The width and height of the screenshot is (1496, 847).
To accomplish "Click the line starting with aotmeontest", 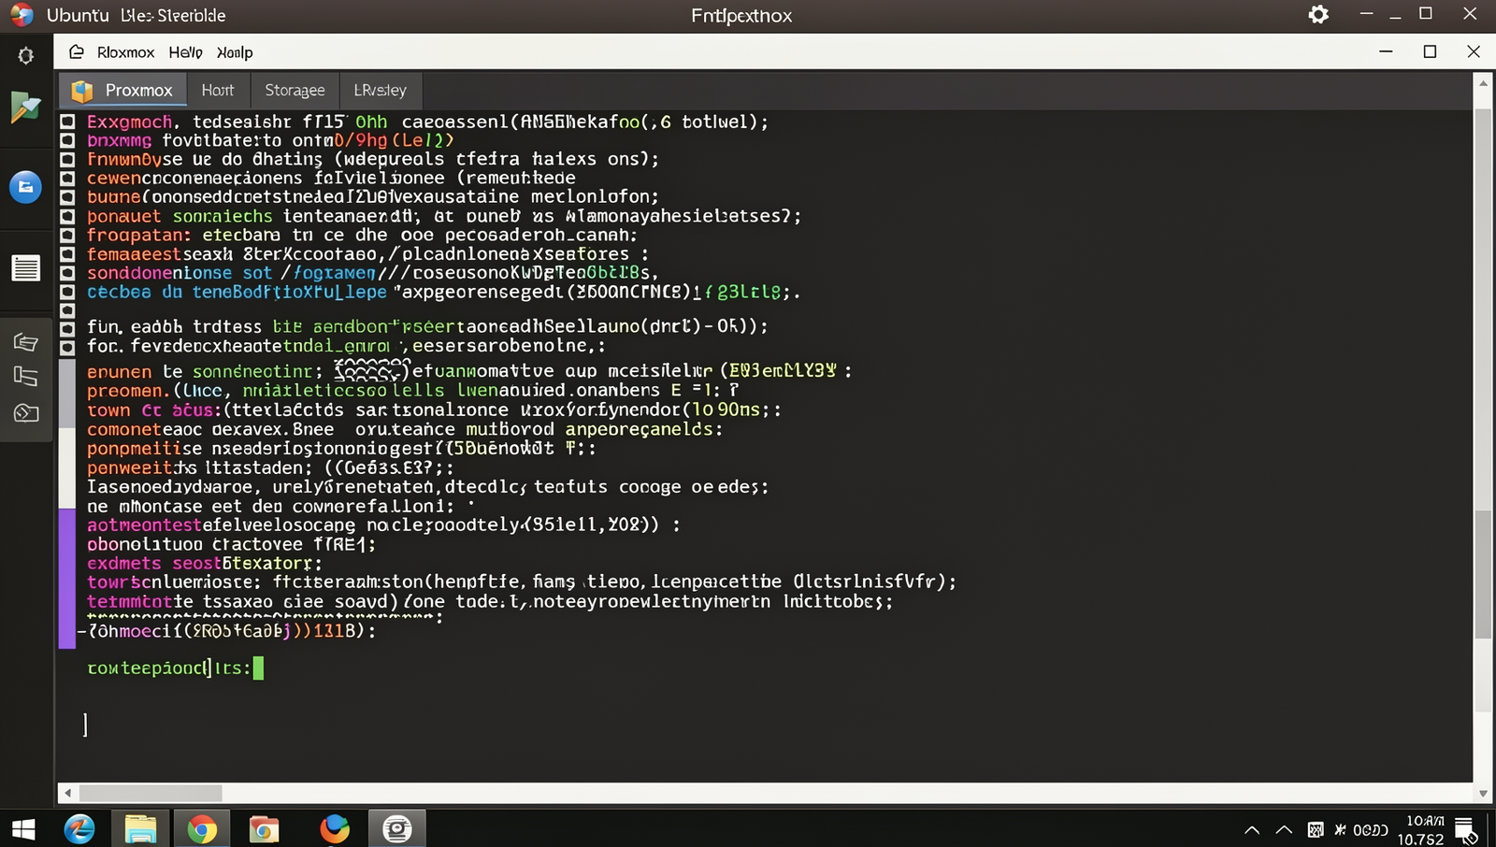I will 383,524.
